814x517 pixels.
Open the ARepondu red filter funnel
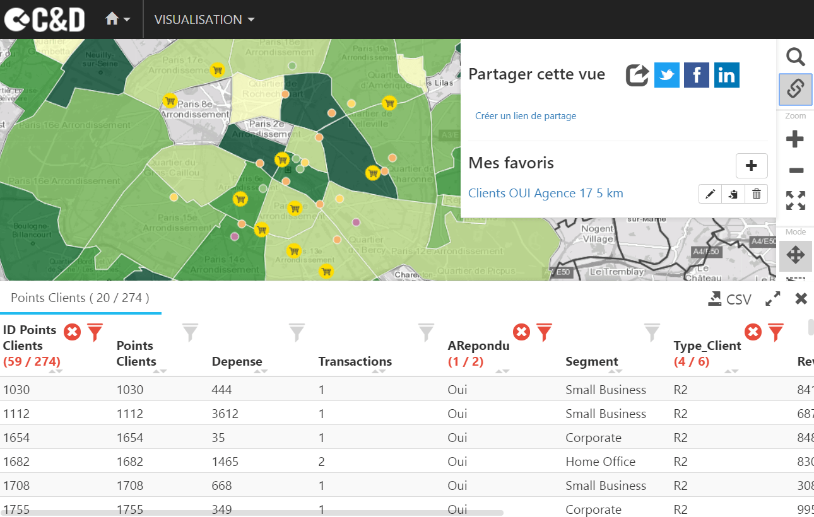tap(545, 332)
